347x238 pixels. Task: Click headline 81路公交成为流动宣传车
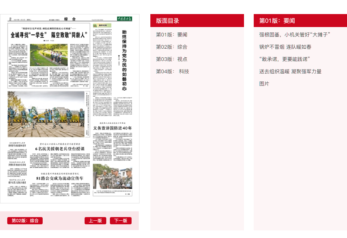pos(60,178)
